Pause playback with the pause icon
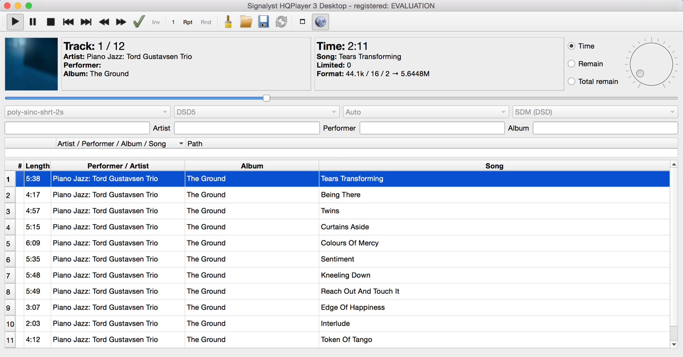This screenshot has width=683, height=357. tap(32, 22)
